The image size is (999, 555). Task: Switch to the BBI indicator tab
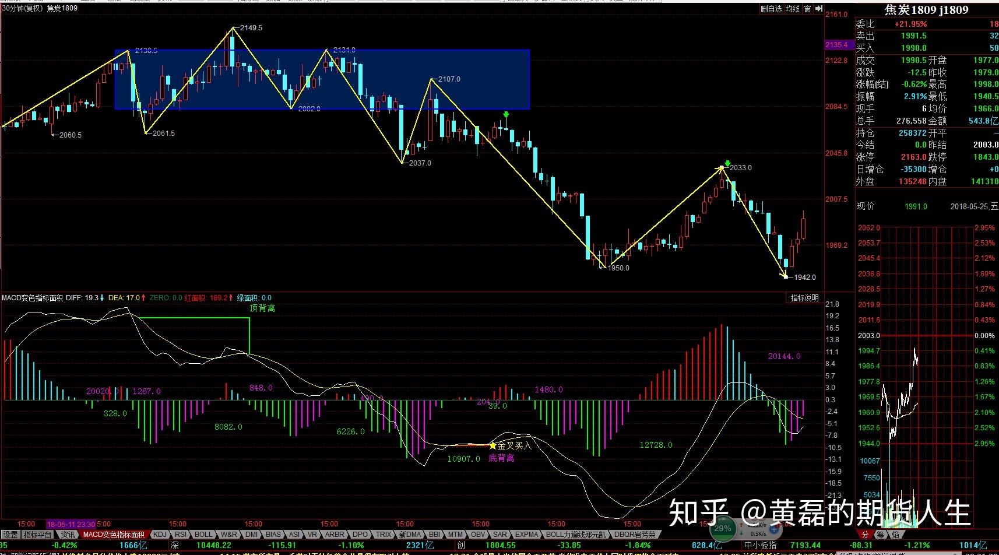[x=434, y=534]
